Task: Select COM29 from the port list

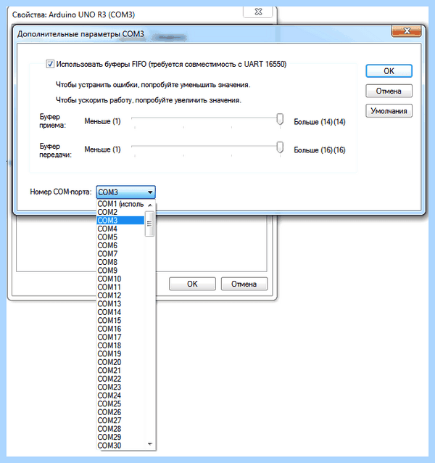Action: pos(120,437)
